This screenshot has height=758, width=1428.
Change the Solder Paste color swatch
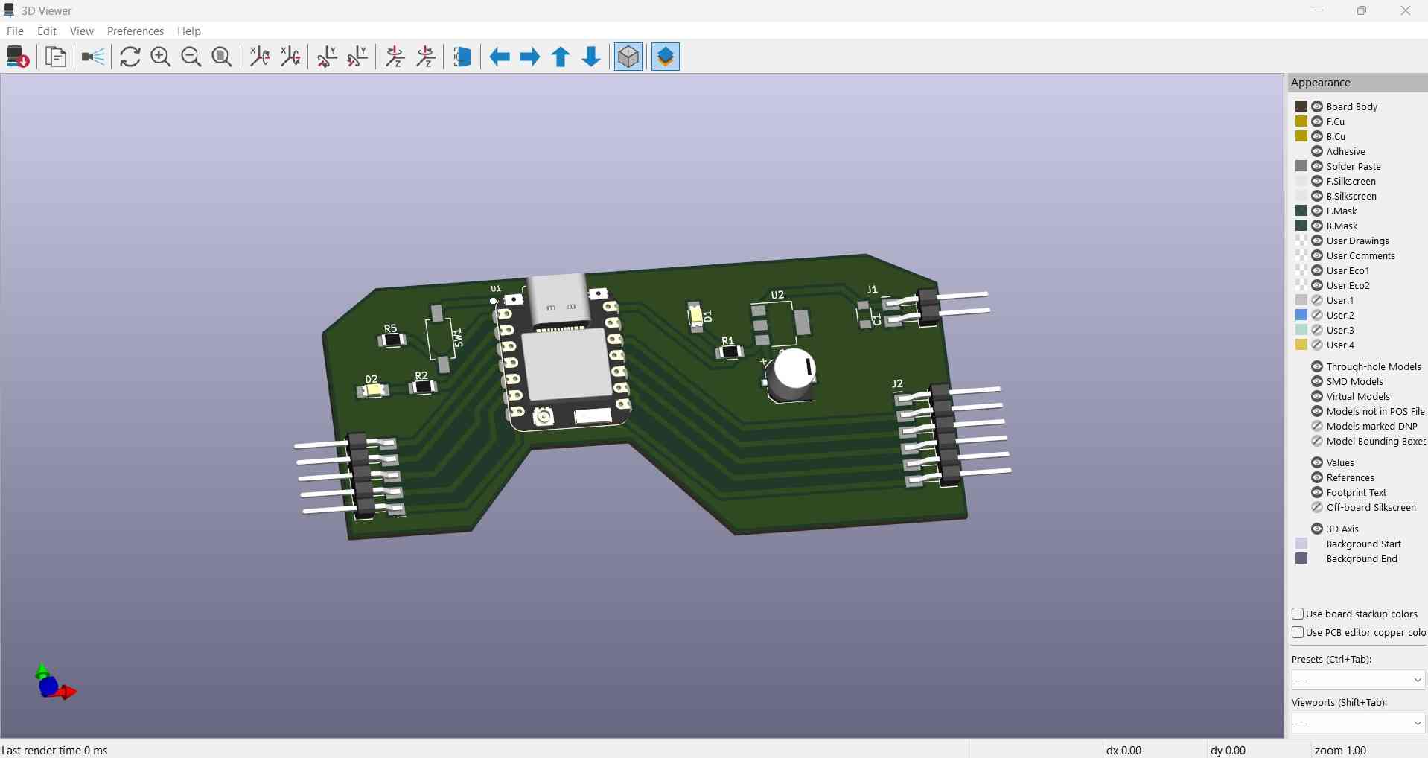[x=1301, y=166]
